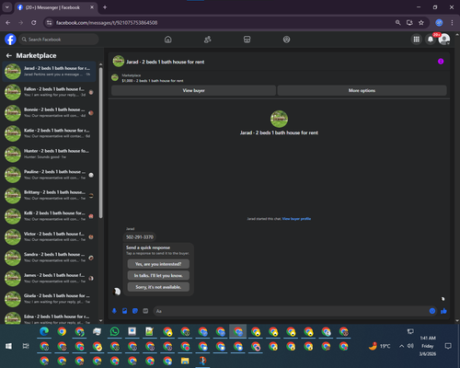This screenshot has height=368, width=460.
Task: Click the zoom magnifier in the address bar
Action: pos(397,23)
